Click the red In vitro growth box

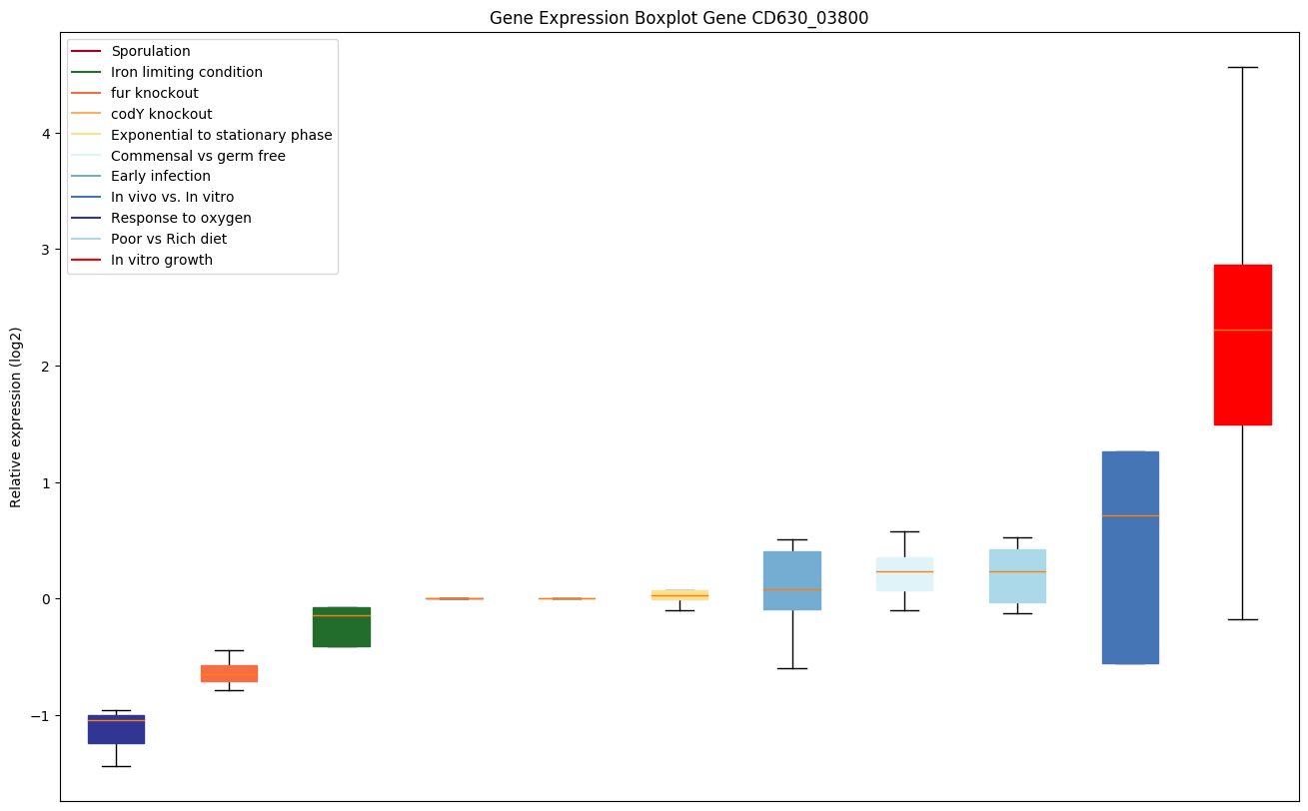[1242, 345]
